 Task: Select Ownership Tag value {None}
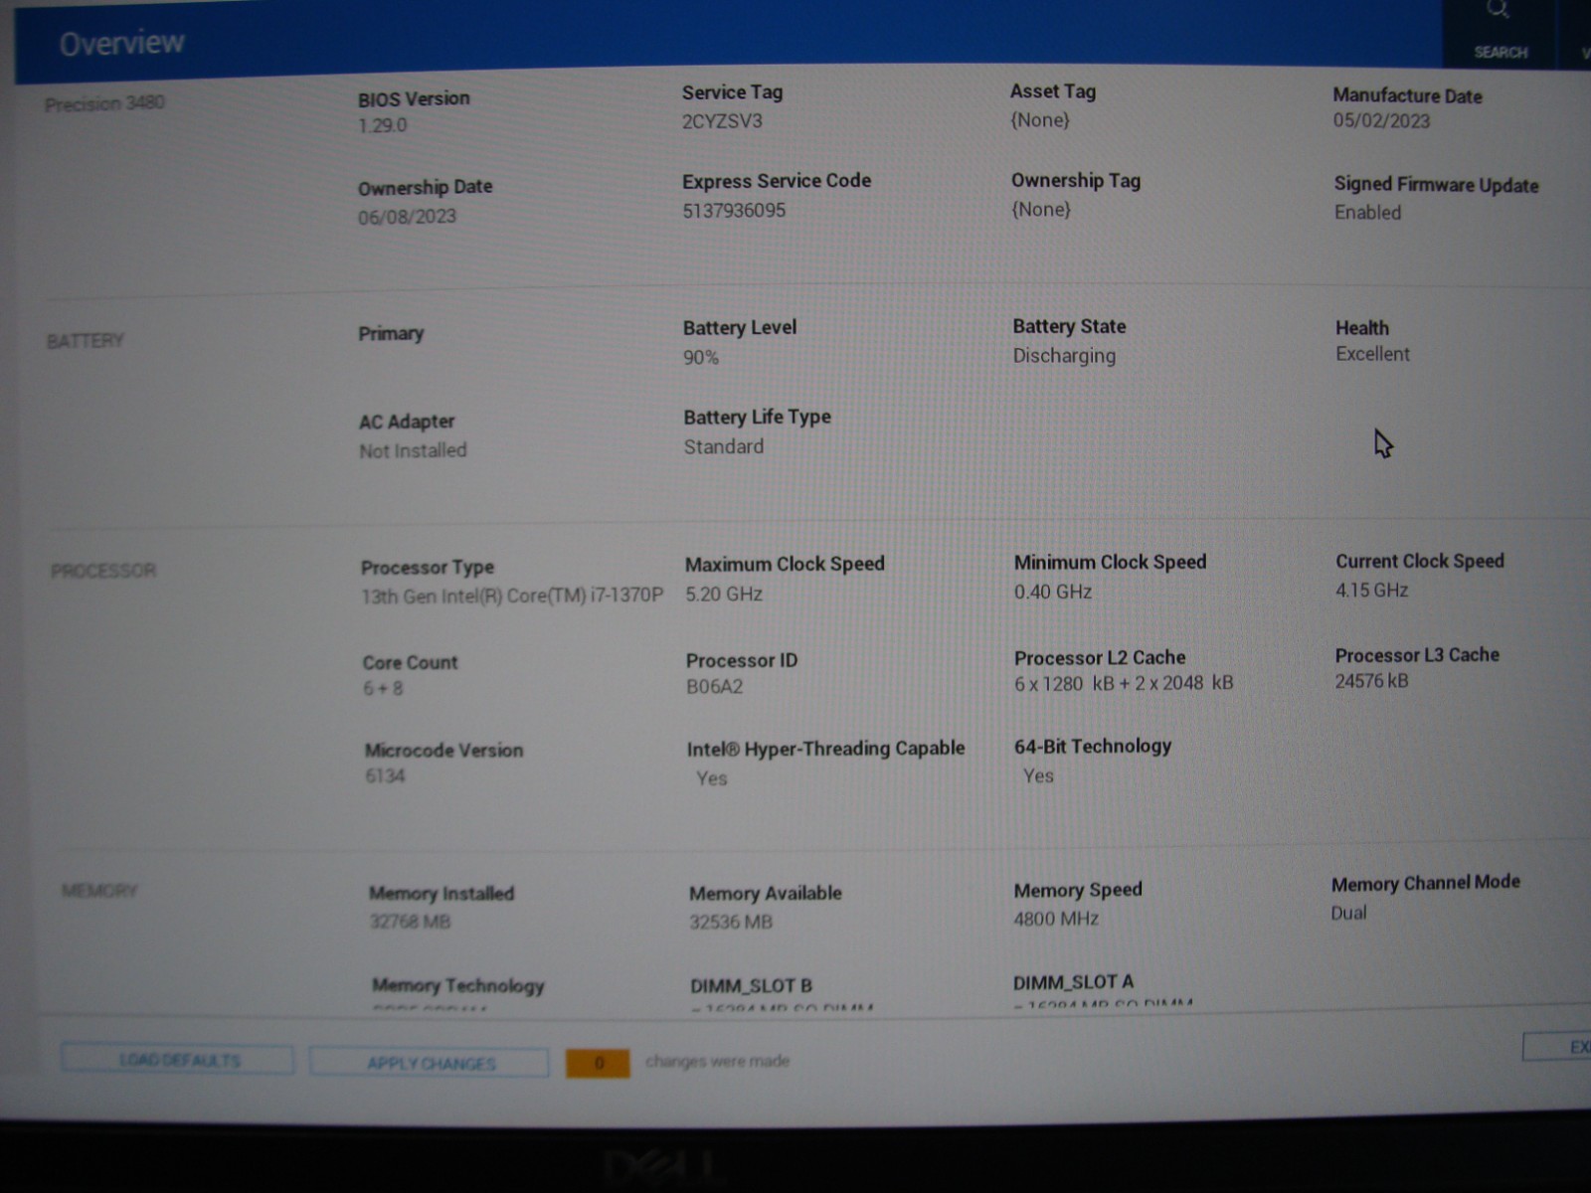(x=1041, y=210)
